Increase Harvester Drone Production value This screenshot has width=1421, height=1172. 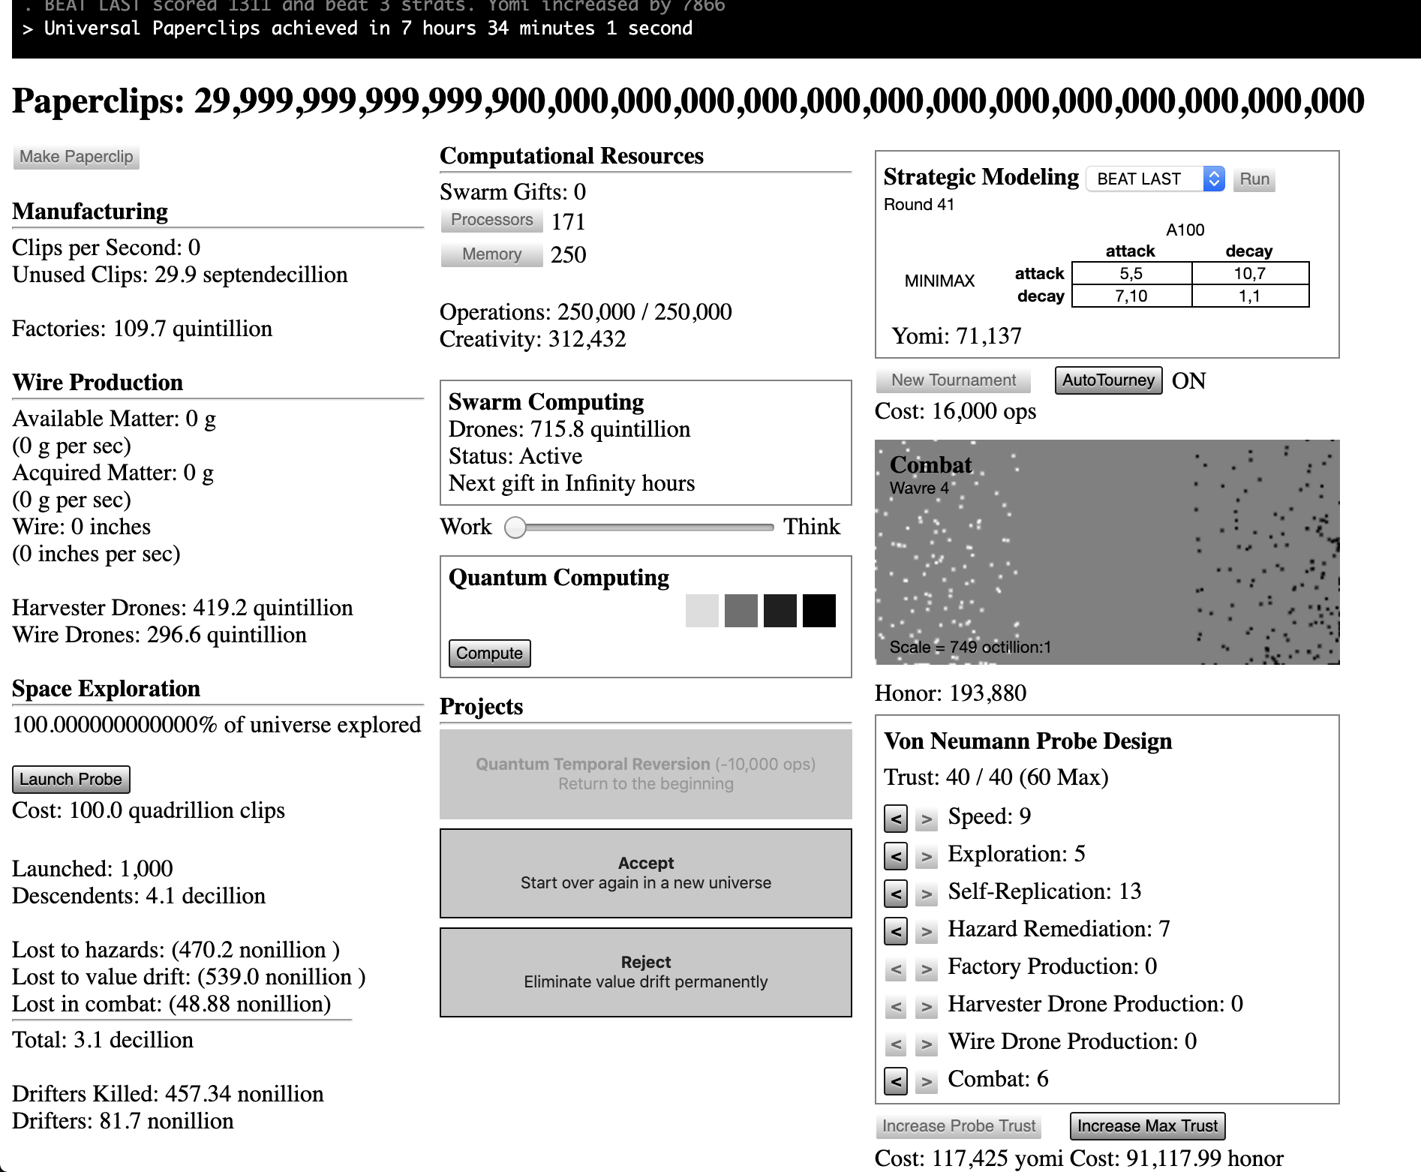[927, 1005]
